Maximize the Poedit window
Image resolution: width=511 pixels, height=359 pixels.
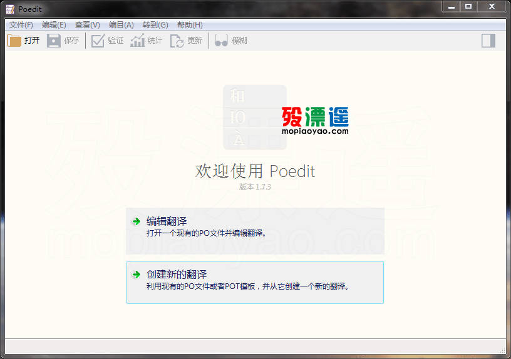(468, 7)
